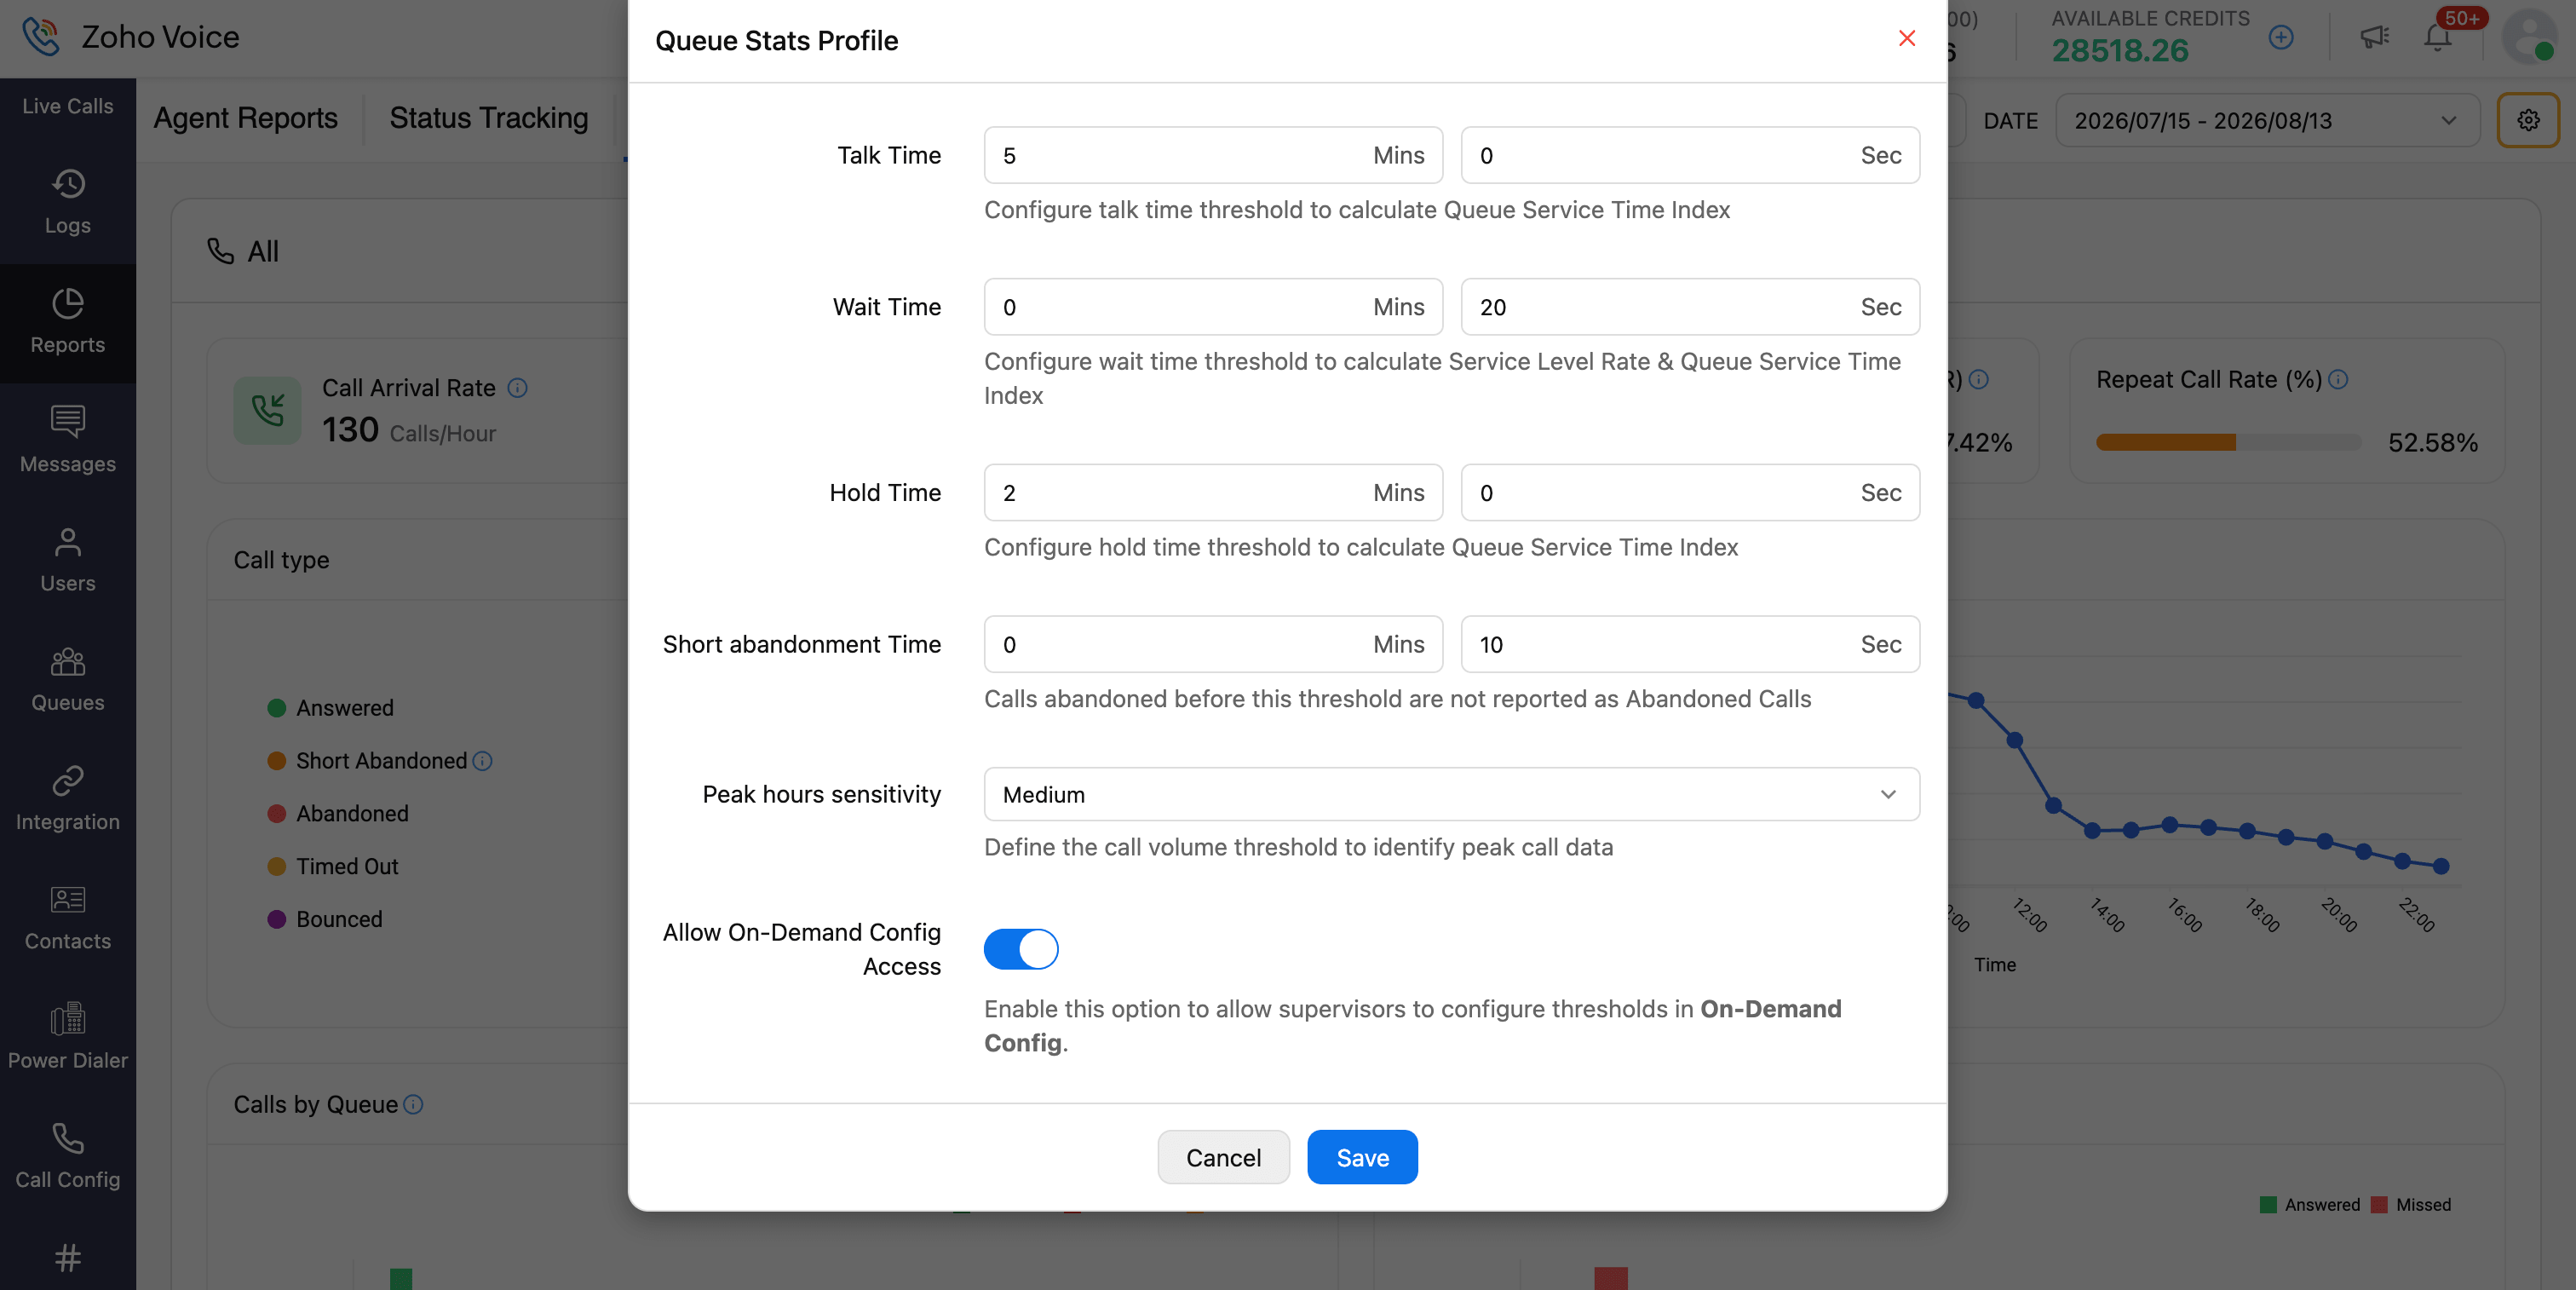The height and width of the screenshot is (1290, 2576).
Task: Open the announcements megaphone icon
Action: click(x=2374, y=37)
